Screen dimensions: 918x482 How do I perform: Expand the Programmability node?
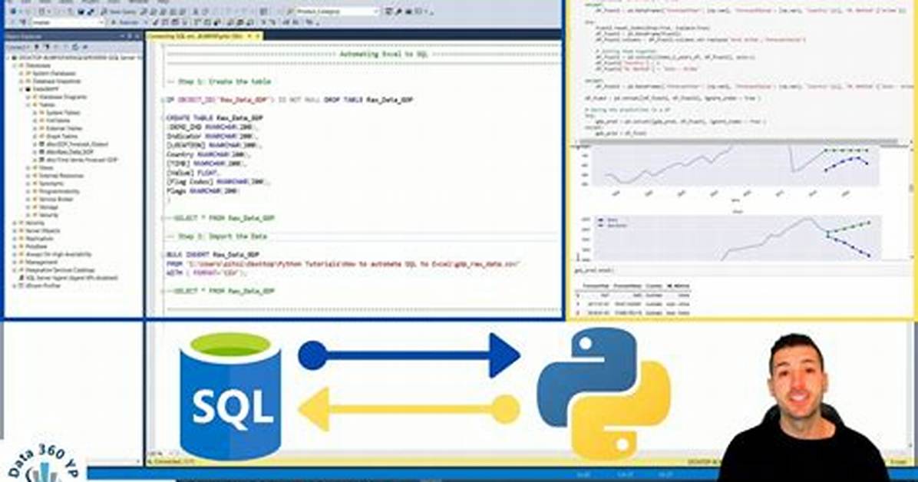[x=28, y=192]
